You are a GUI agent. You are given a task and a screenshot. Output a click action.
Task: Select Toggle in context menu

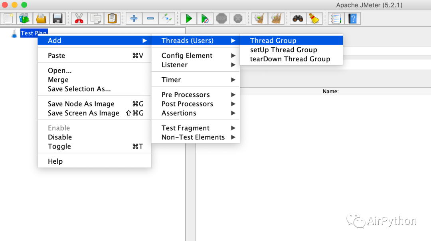[x=94, y=146]
